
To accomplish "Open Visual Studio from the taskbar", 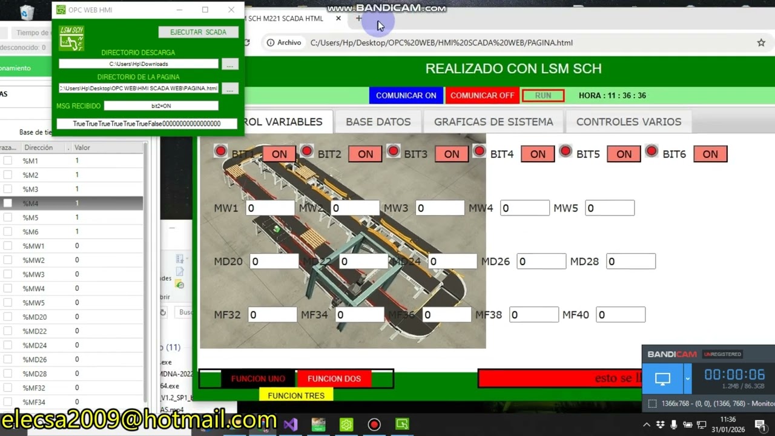I will (x=291, y=424).
